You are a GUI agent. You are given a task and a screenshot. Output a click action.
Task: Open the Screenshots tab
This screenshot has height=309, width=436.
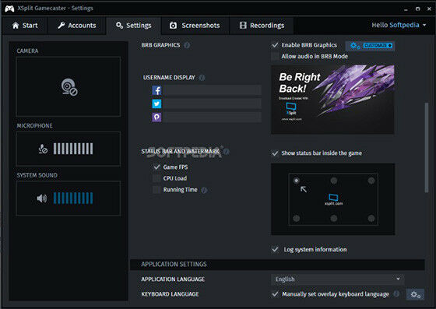[x=195, y=26]
